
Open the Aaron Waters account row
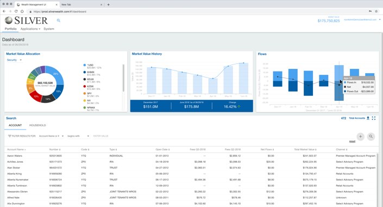tap(191, 156)
